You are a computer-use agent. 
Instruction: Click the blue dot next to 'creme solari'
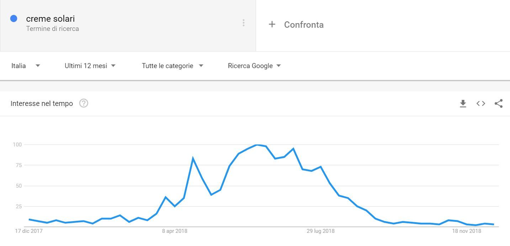pos(14,18)
